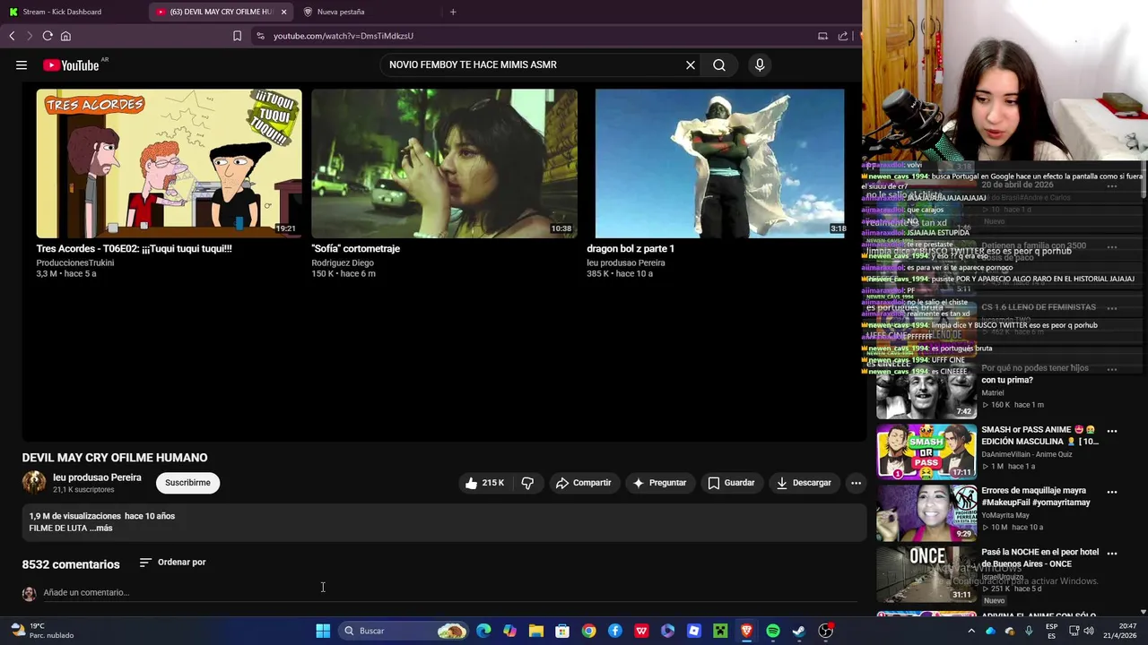The image size is (1148, 645).
Task: Click the Descargar download button
Action: pyautogui.click(x=804, y=483)
